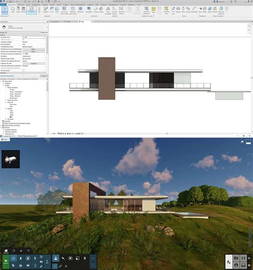
Task: Toggle Layer 1 visibility eye in Lumion
Action: tap(2, 140)
